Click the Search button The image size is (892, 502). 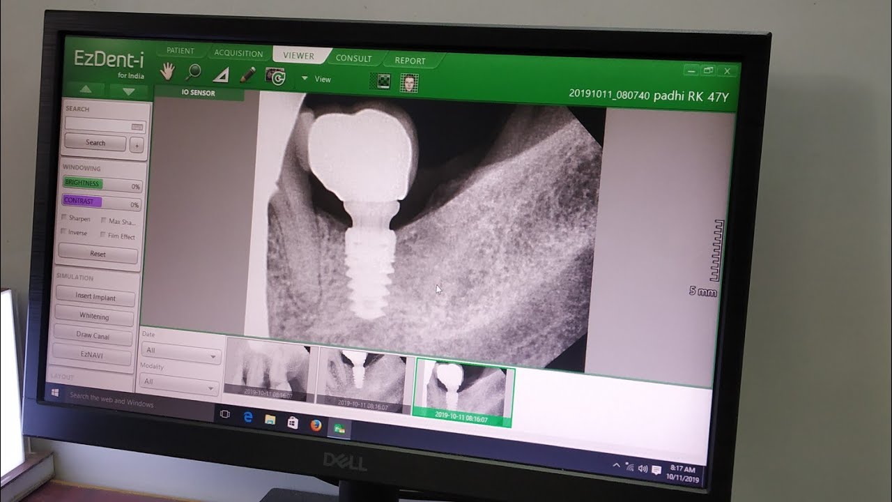[95, 143]
